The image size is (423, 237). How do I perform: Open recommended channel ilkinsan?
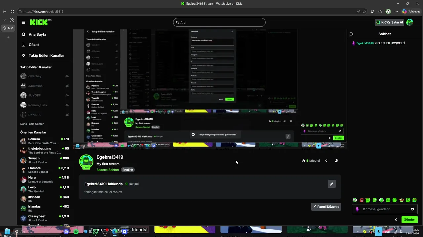(45, 199)
